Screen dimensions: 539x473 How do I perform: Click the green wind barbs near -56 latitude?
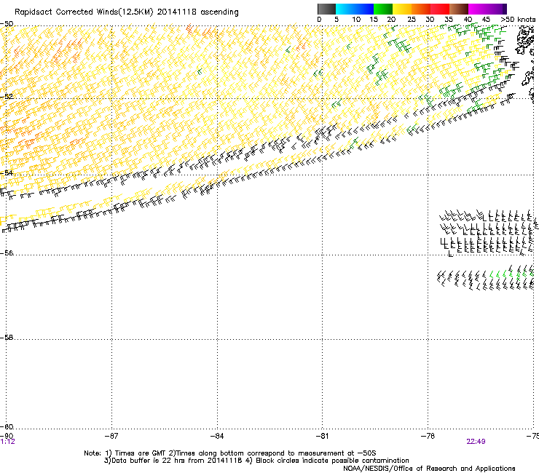(512, 274)
